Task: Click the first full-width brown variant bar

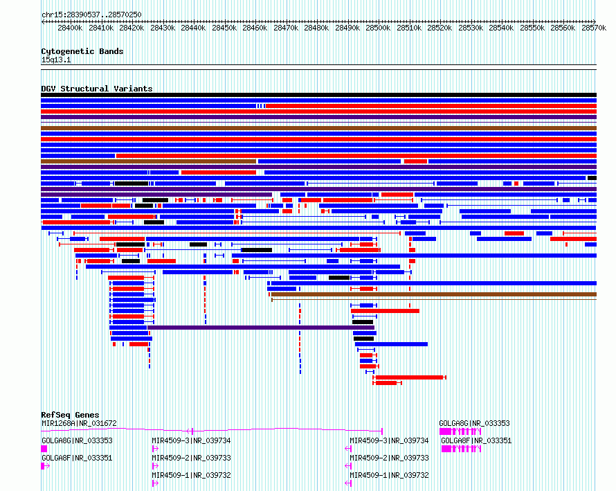Action: coord(318,128)
